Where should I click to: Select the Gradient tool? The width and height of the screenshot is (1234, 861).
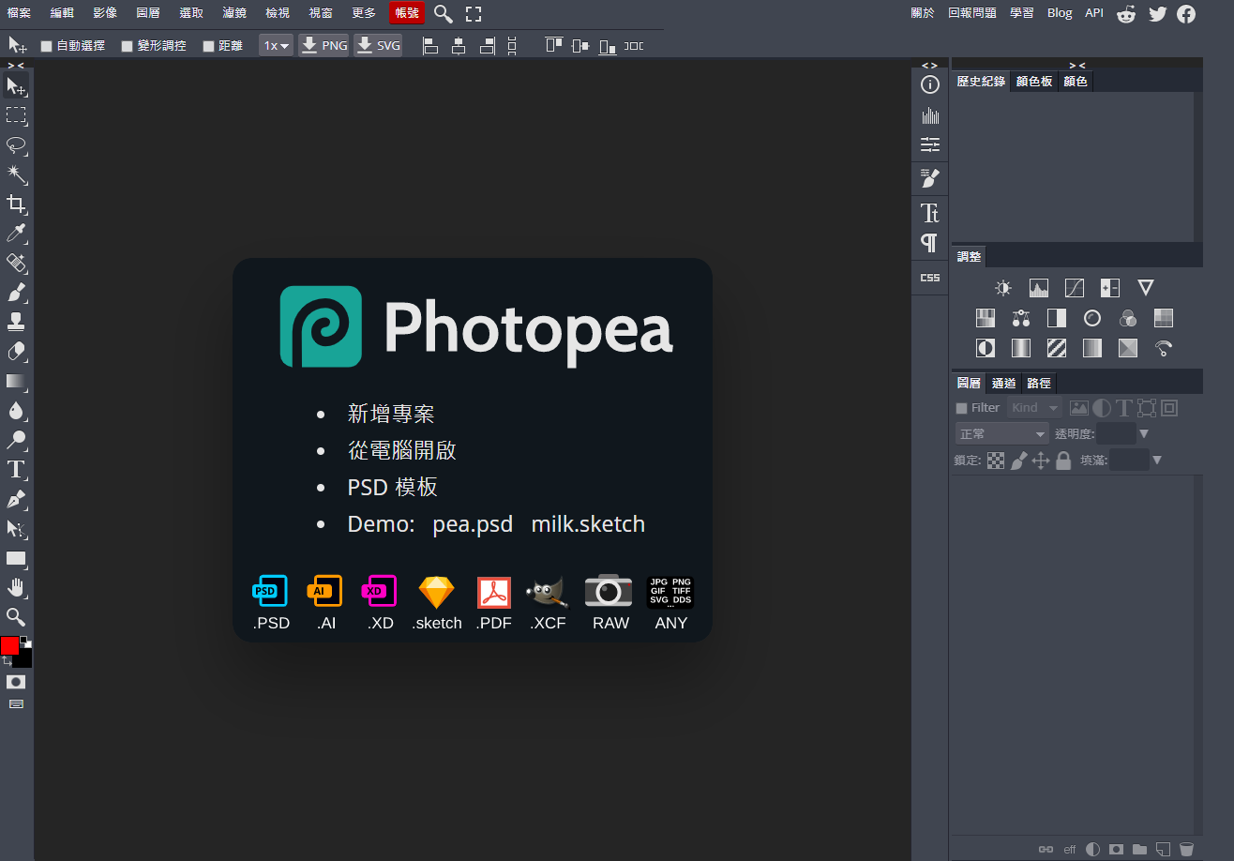pos(16,381)
